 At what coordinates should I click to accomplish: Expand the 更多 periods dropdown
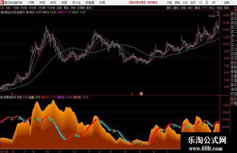90,8
